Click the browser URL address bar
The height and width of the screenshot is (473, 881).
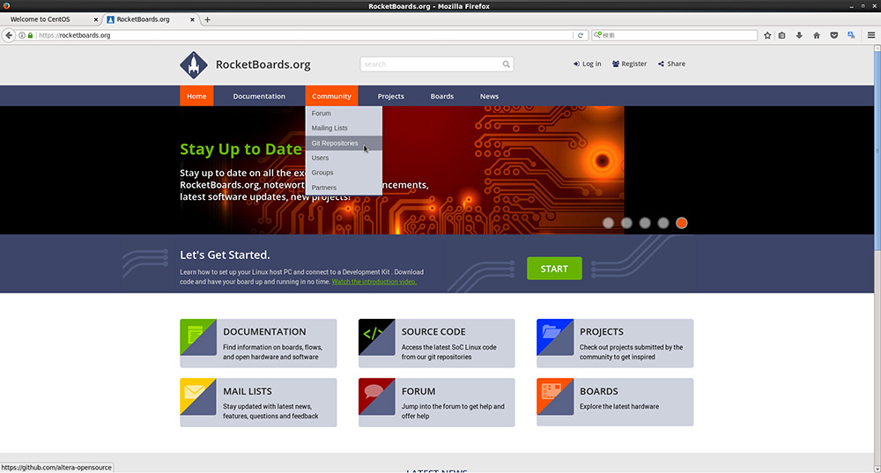pos(303,35)
